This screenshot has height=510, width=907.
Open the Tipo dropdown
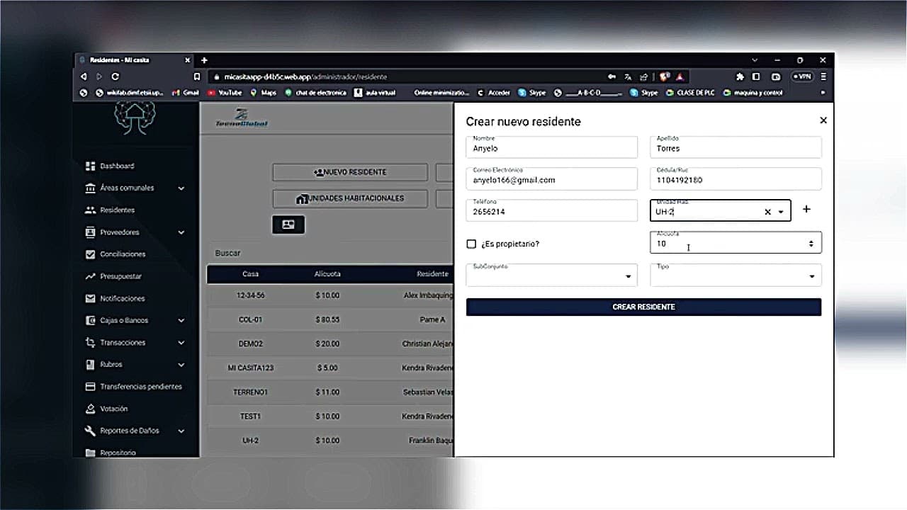click(x=736, y=275)
